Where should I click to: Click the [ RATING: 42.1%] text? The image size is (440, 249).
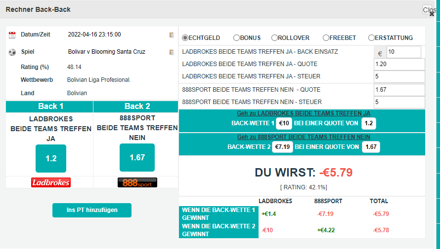coord(304,187)
